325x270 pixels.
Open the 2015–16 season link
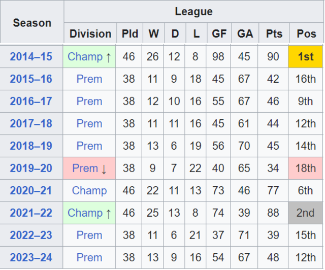[31, 79]
